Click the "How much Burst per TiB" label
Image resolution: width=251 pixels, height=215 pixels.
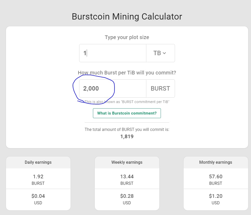(x=127, y=73)
